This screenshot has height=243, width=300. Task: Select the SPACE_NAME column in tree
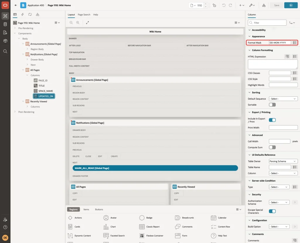tap(45, 91)
